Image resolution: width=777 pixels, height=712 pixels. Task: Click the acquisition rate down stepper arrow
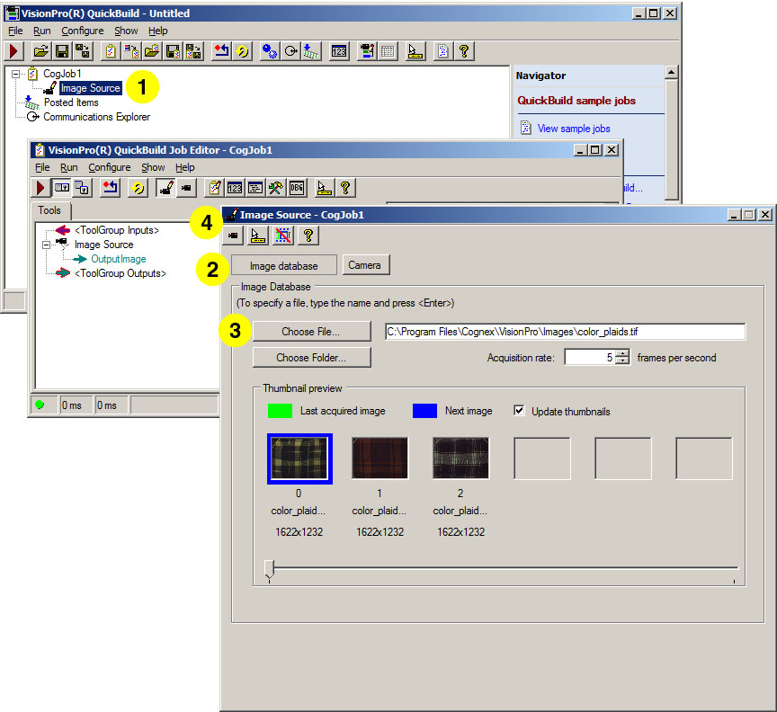click(621, 360)
